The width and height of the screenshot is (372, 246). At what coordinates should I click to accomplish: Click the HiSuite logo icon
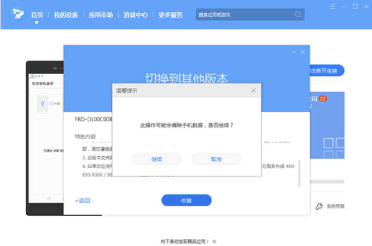[x=18, y=14]
